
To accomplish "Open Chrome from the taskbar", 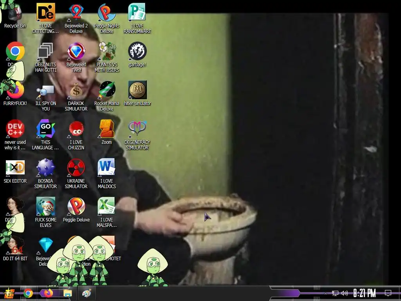I will [28, 293].
